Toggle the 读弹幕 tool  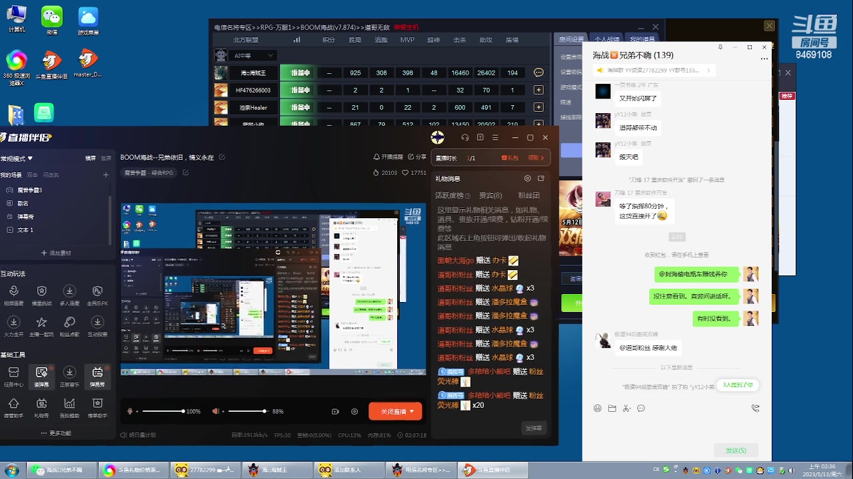click(41, 377)
